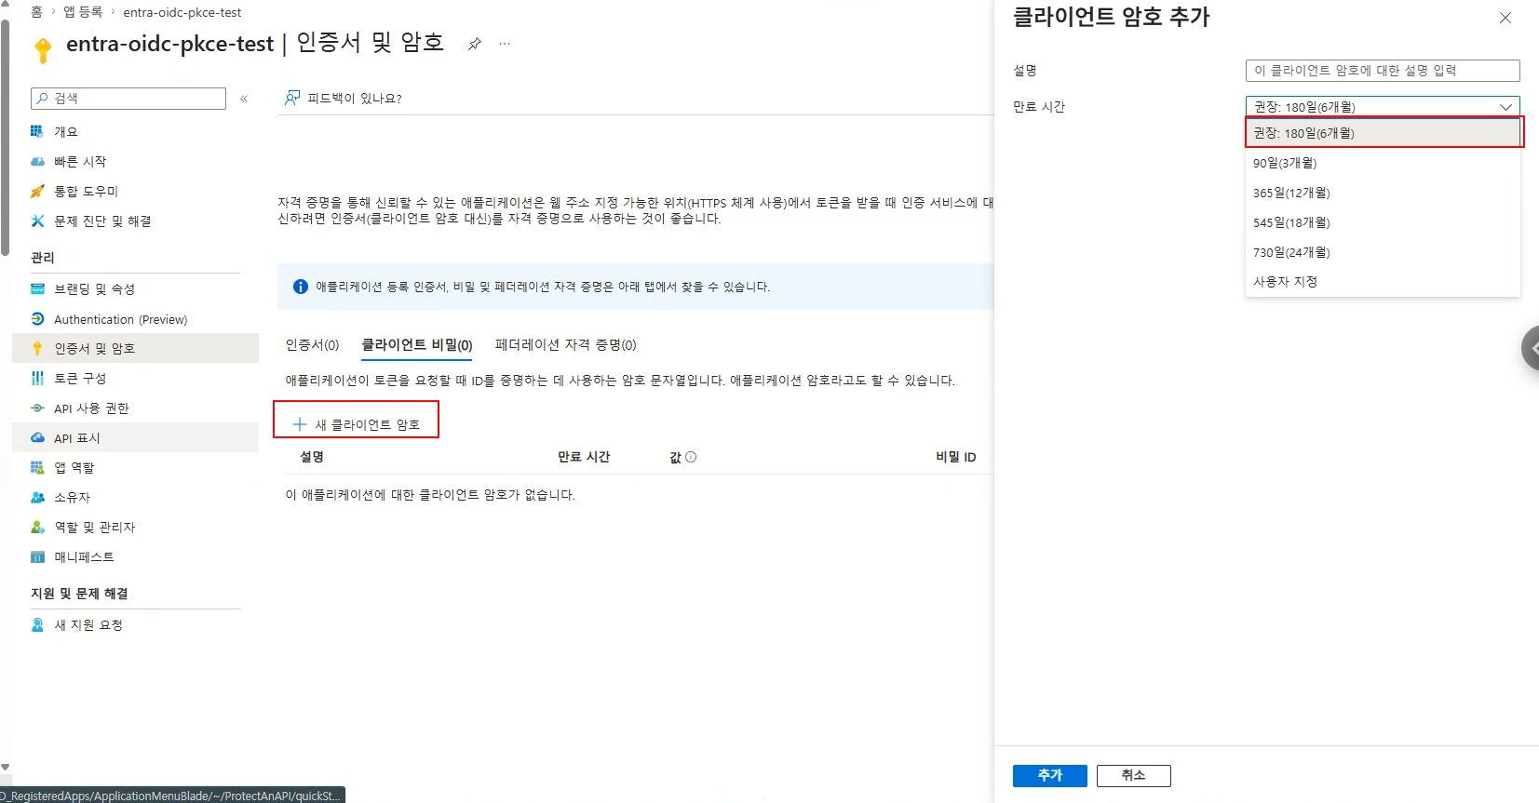The width and height of the screenshot is (1539, 803).
Task: Select 권장: 180일(6개월) option in list
Action: (1383, 133)
